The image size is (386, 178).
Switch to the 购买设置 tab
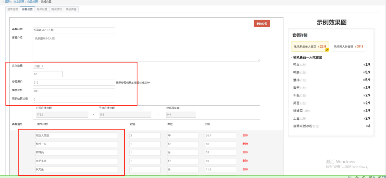click(x=42, y=9)
